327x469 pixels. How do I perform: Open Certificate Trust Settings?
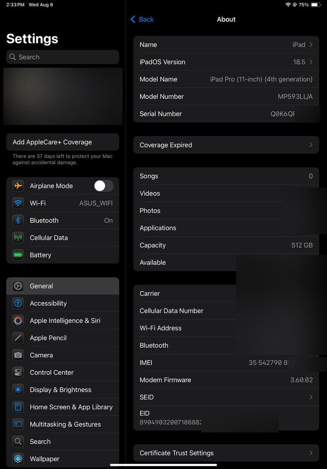(226, 453)
